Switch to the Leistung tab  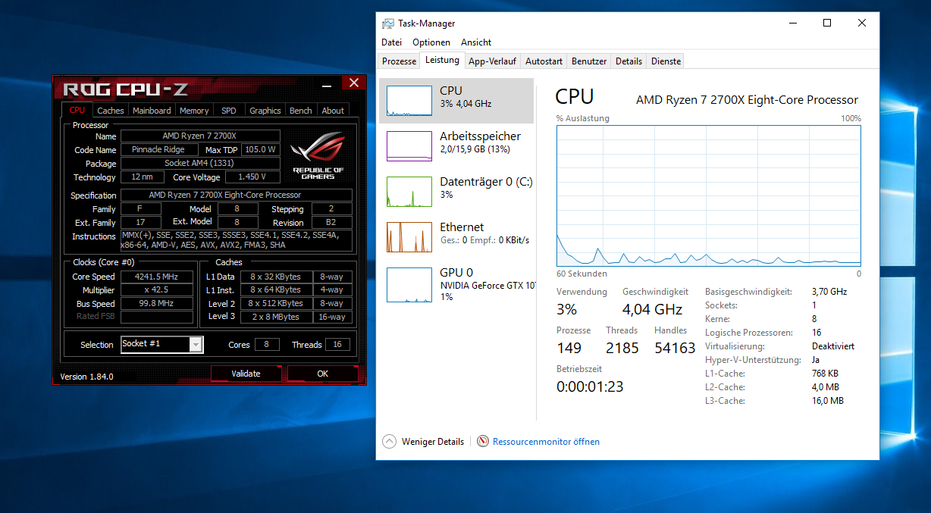[x=442, y=60]
